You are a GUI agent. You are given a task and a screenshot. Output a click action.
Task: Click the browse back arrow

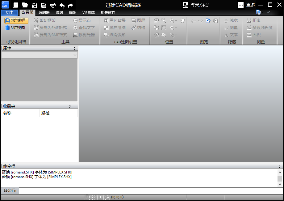(193, 21)
